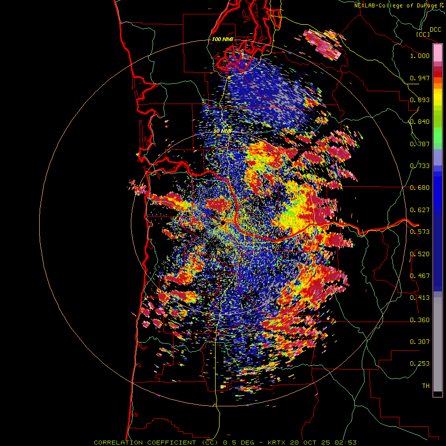The image size is (446, 446).
Task: Click the 50 NMI range ring label
Action: (223, 131)
